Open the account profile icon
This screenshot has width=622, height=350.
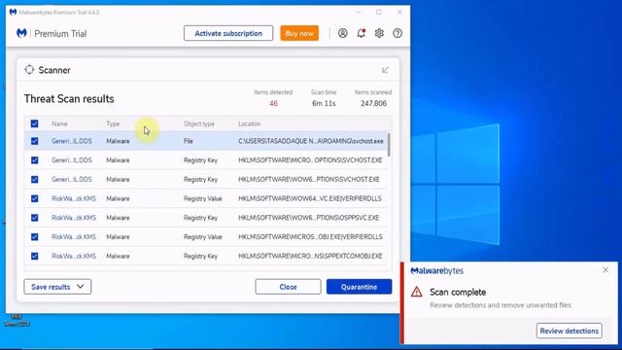[343, 33]
